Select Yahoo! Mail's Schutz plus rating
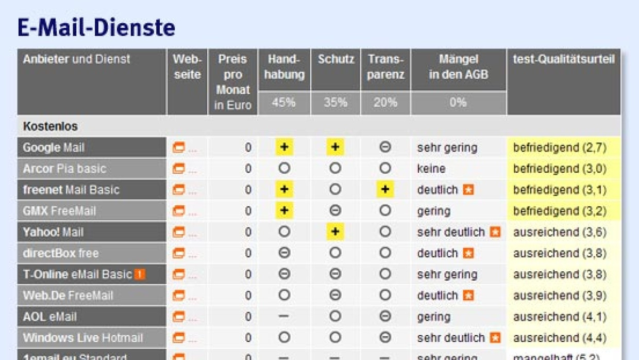This screenshot has width=639, height=360. point(335,232)
